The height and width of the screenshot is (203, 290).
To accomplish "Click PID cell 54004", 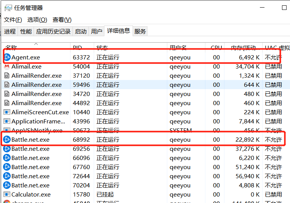I will coord(82,66).
